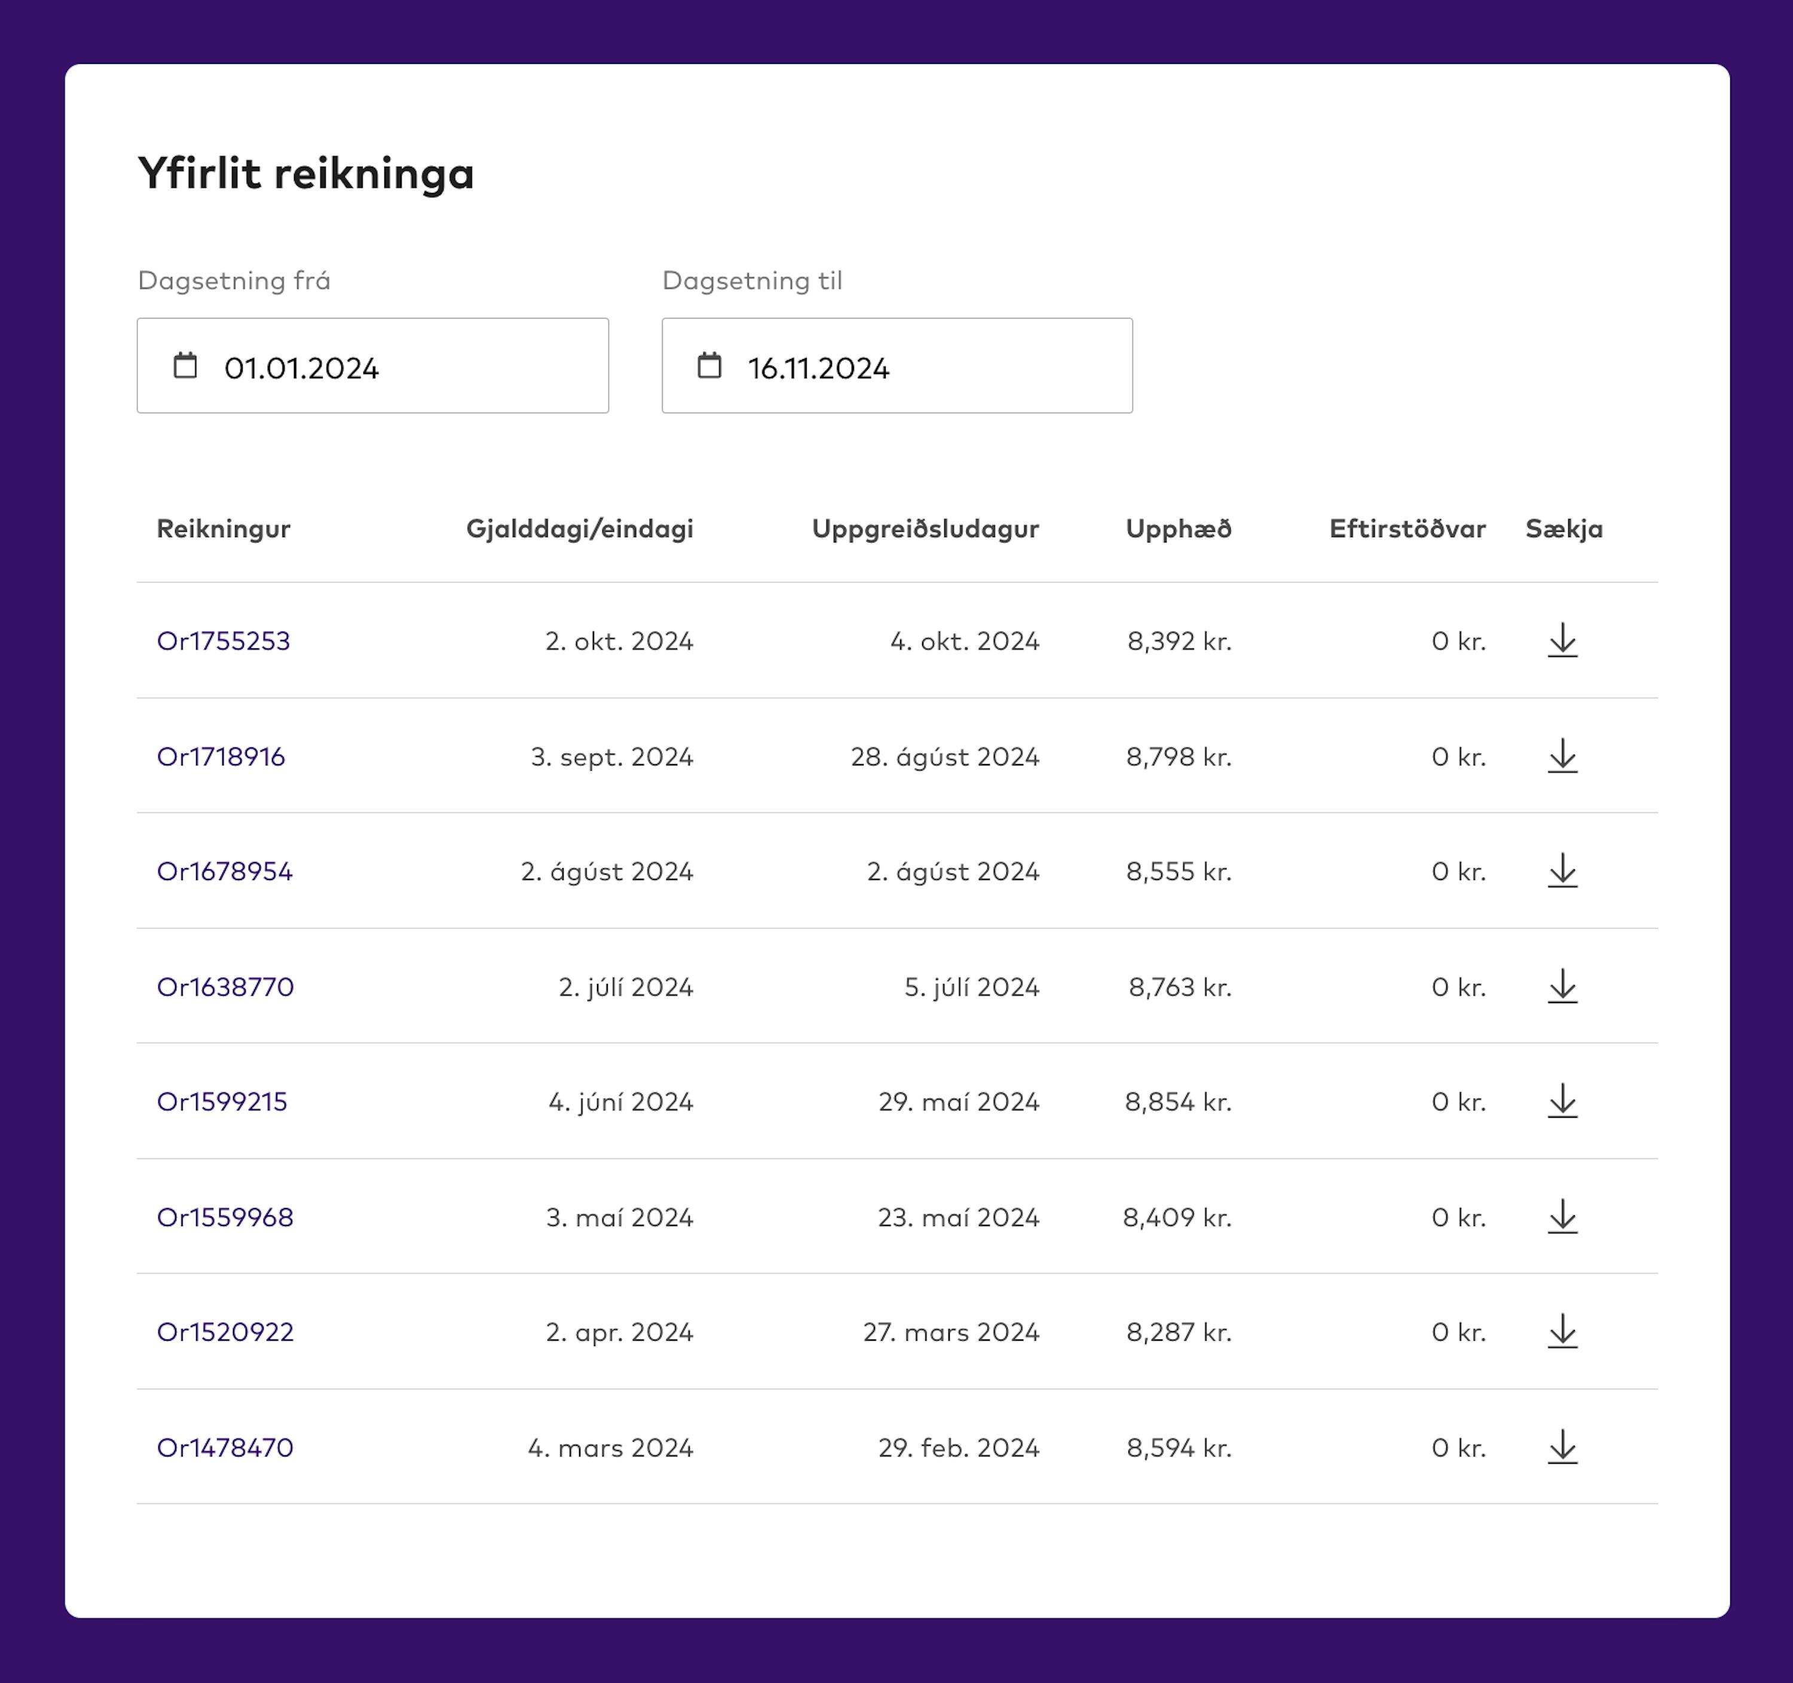Screen dimensions: 1793x1683
Task: Click the Eftirstöðvar column header
Action: (1408, 529)
